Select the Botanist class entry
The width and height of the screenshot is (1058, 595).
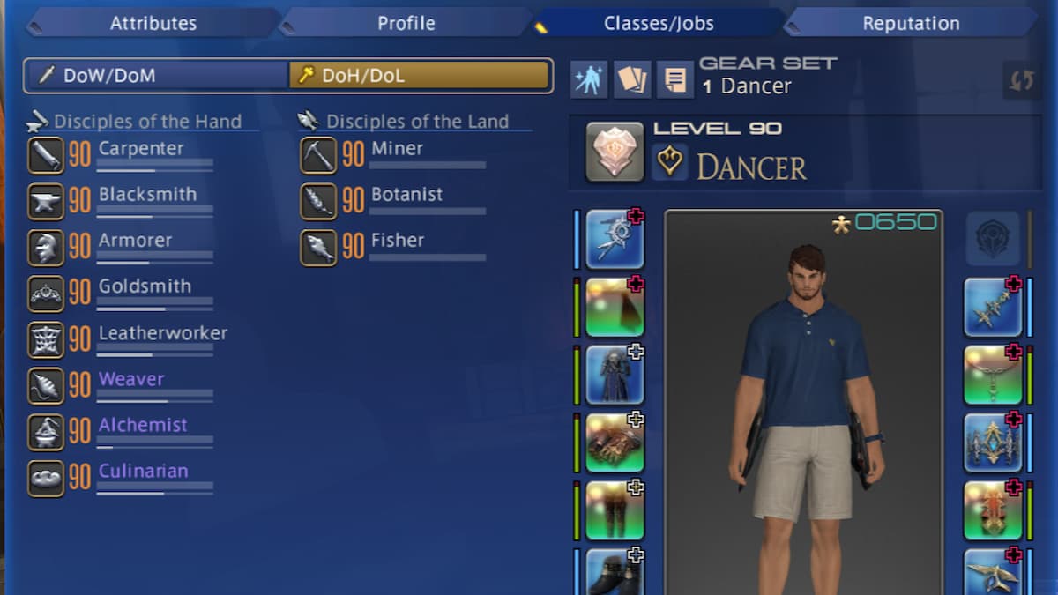tap(393, 201)
